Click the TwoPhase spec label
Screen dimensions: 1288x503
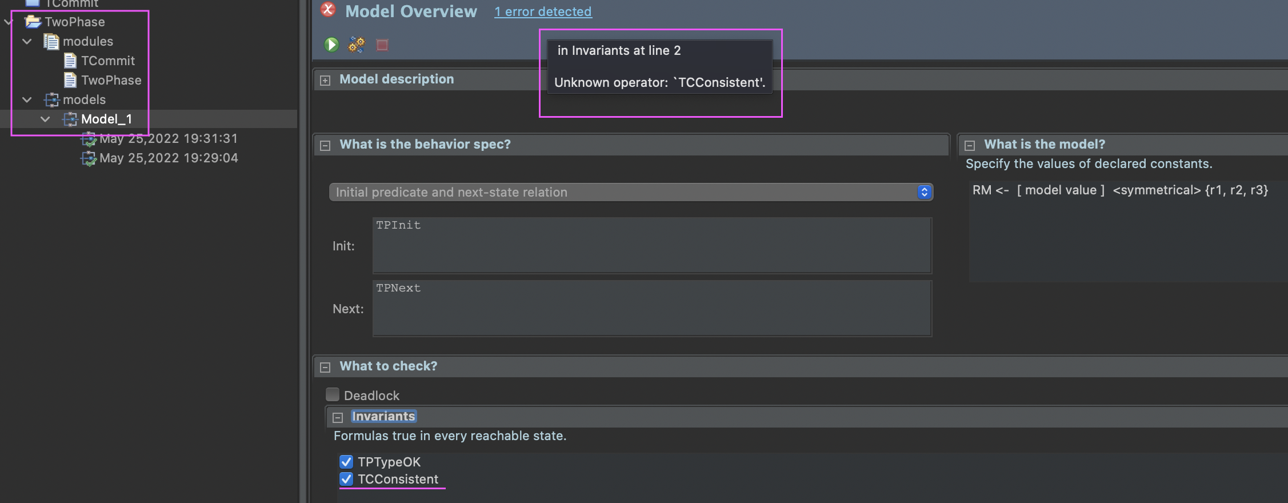click(x=75, y=22)
